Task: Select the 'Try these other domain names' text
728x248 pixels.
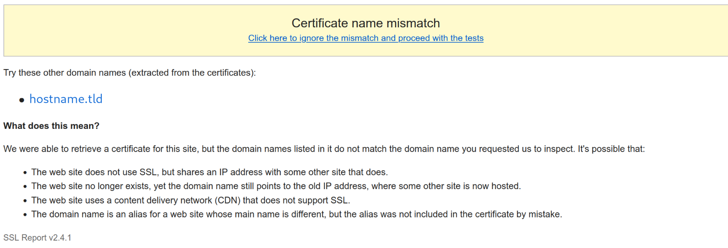Action: pyautogui.click(x=129, y=73)
